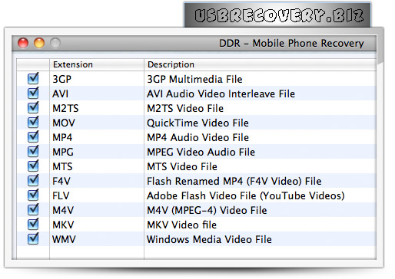Disable the F4V checkbox

[33, 181]
